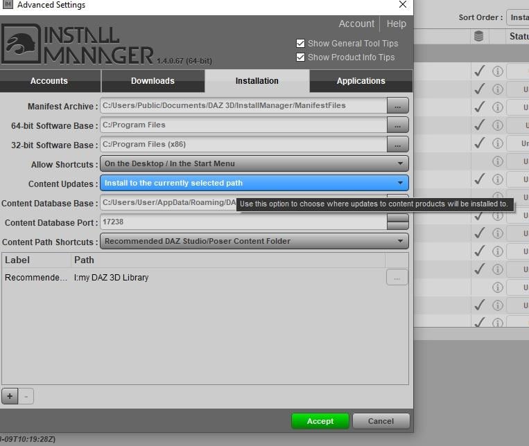The image size is (529, 446).
Task: Open Sort Order dropdown in background window
Action: click(x=518, y=17)
